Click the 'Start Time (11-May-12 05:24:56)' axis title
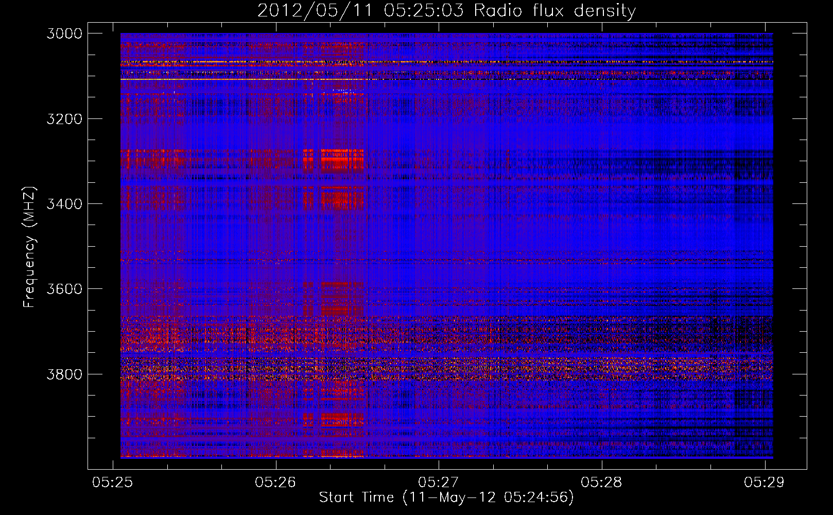 coord(446,497)
